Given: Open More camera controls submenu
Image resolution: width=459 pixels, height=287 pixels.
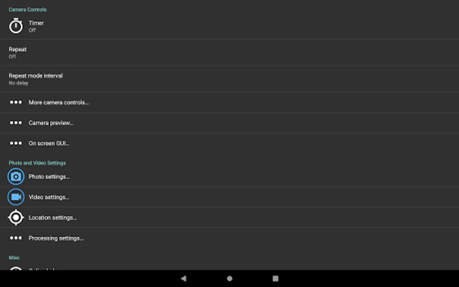Looking at the screenshot, I should click(x=229, y=102).
